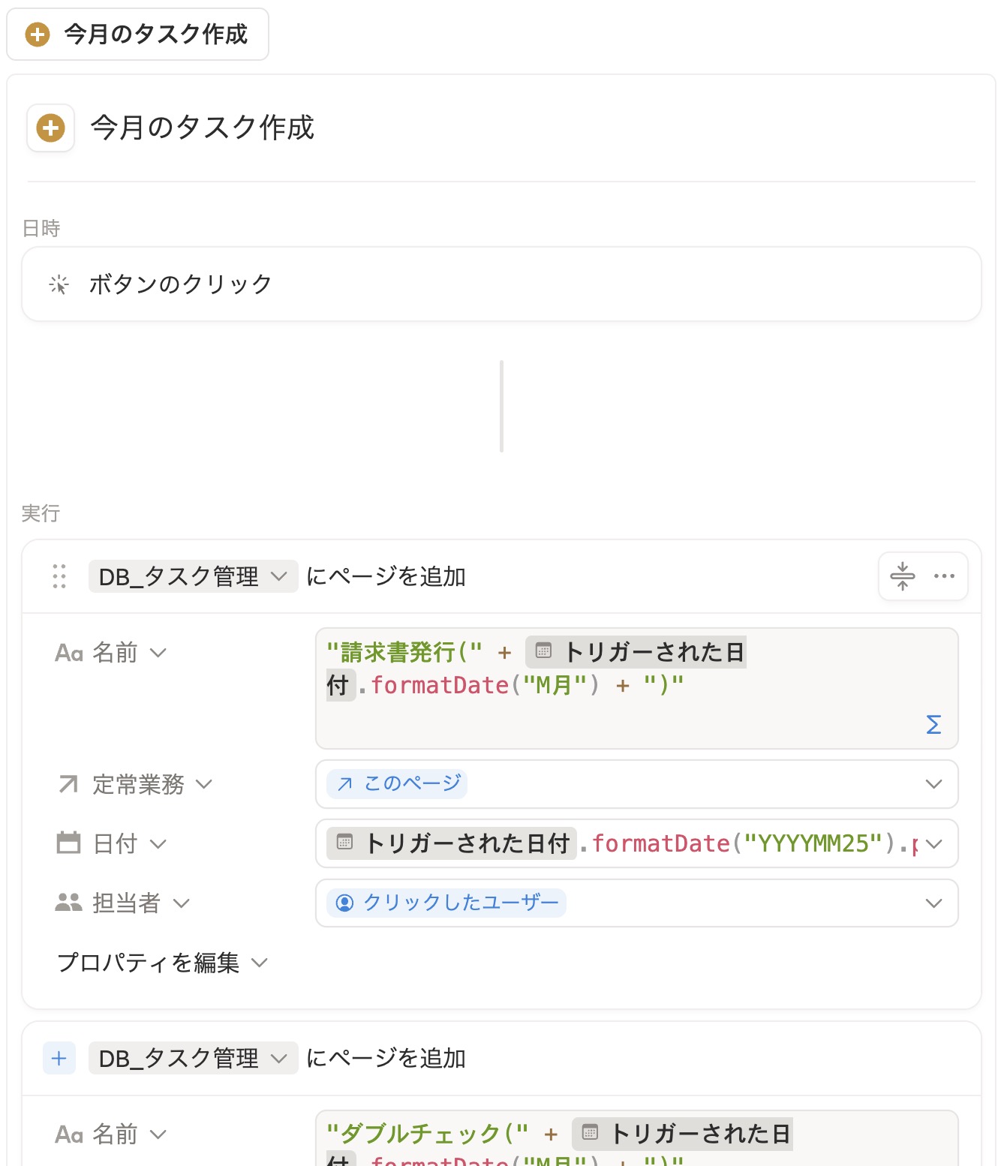Expand the 日付 value chevron

point(933,843)
